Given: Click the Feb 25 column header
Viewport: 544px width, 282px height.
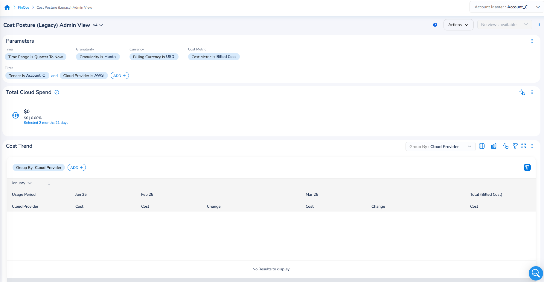Looking at the screenshot, I should point(147,195).
